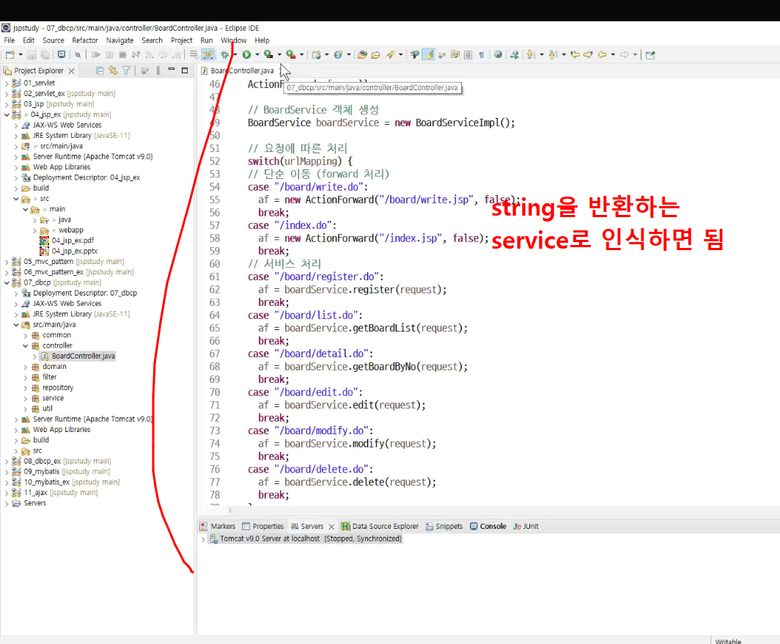Toggle Word Wrap toolbar icon
The image size is (780, 644).
(x=455, y=55)
